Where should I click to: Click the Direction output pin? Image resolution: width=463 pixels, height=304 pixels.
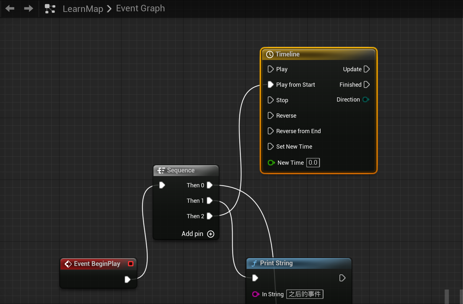366,100
